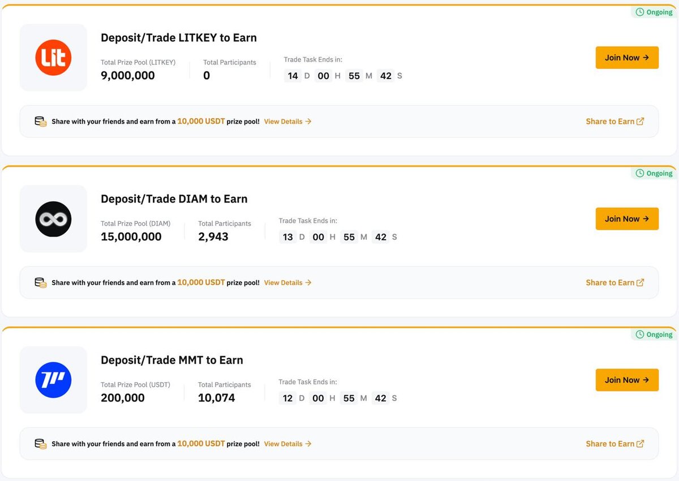Join the DIAM event with Join Now
The height and width of the screenshot is (481, 679).
627,219
